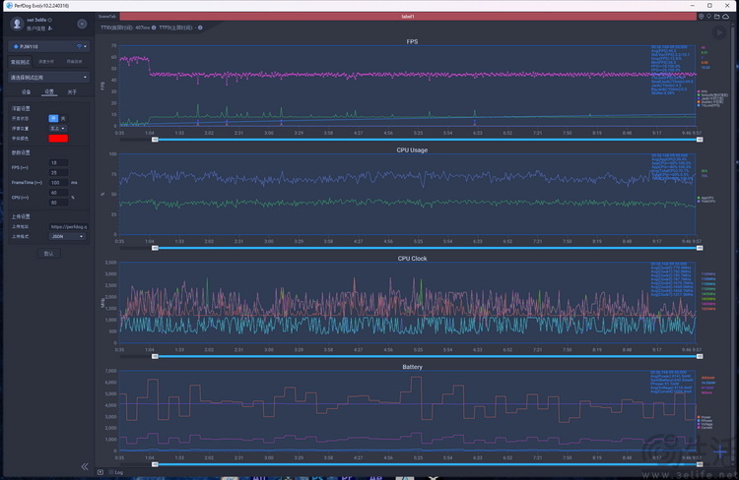Click the CPU Clock chart title
The width and height of the screenshot is (739, 480).
tap(412, 259)
